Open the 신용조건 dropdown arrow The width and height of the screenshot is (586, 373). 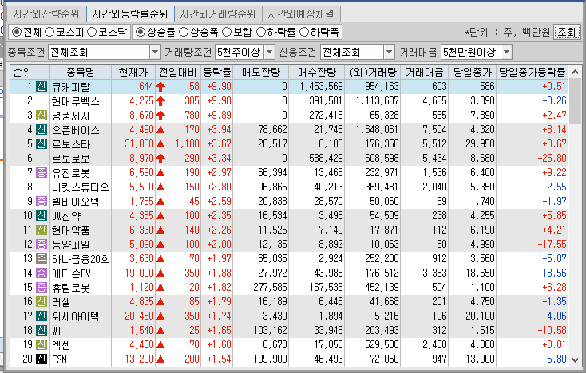[x=389, y=52]
